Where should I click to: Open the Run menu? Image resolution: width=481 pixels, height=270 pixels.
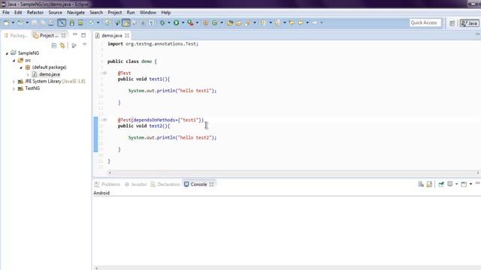pyautogui.click(x=131, y=13)
